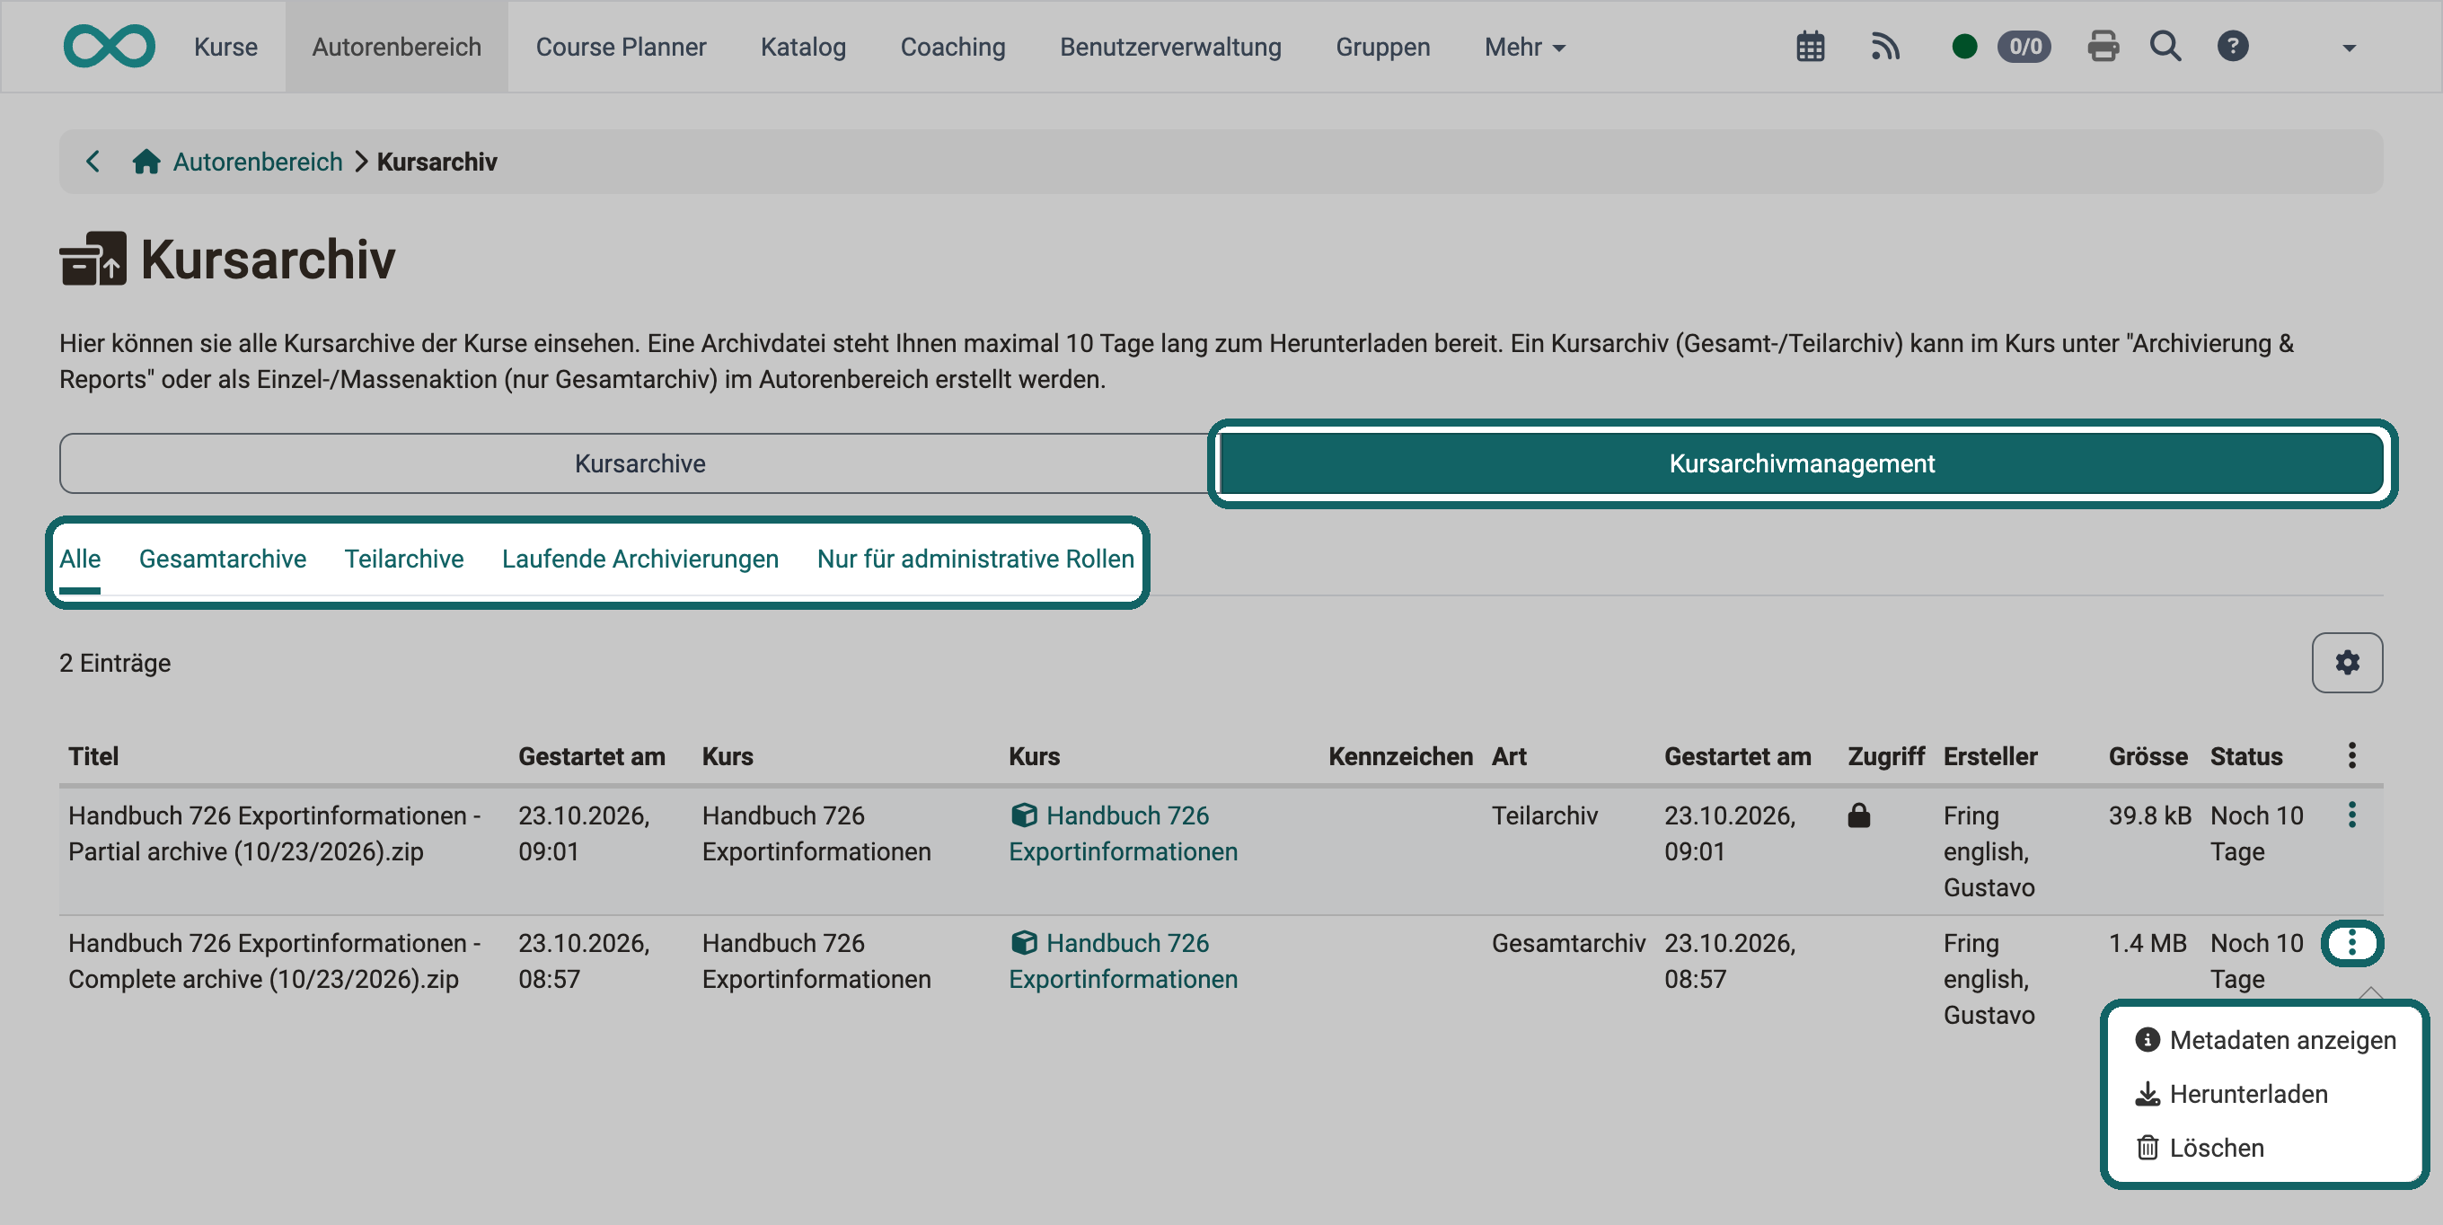Open the table header three-dots menu
2443x1225 pixels.
point(2351,755)
